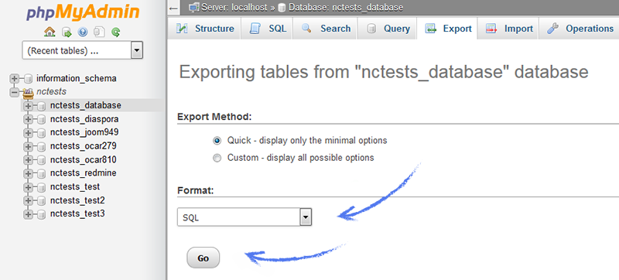Viewport: 619px width, 280px height.
Task: Select information_schema in the tree
Action: (77, 78)
